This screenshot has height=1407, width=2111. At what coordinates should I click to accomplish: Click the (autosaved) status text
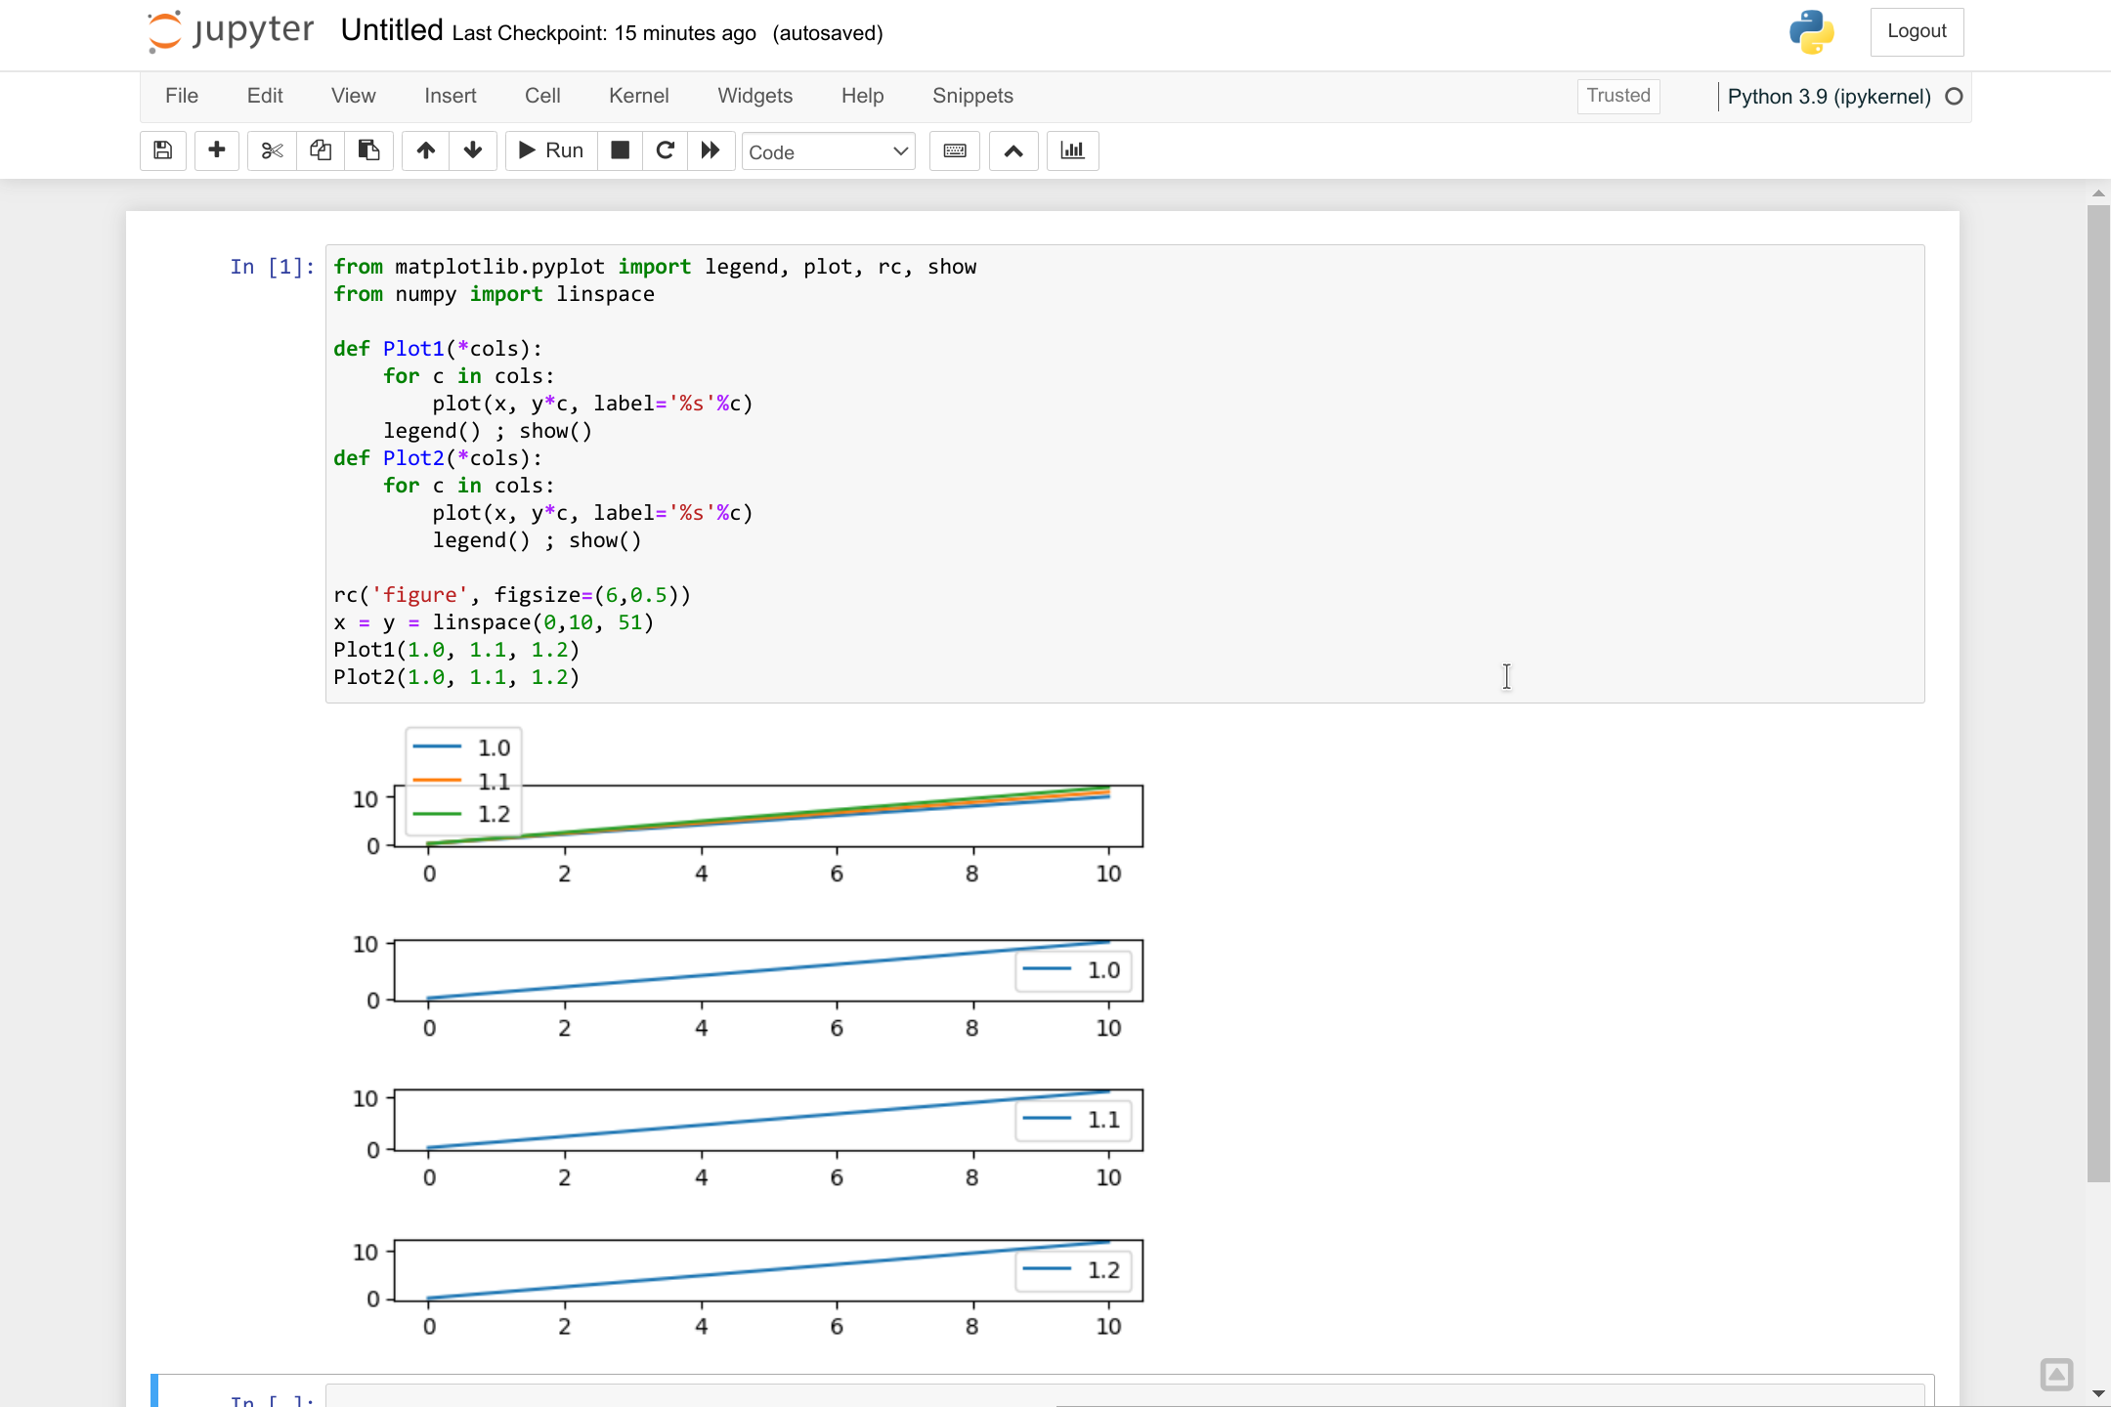[x=828, y=33]
